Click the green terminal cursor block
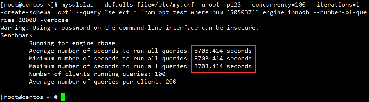Image resolution: width=369 pixels, height=102 pixels. 63,97
